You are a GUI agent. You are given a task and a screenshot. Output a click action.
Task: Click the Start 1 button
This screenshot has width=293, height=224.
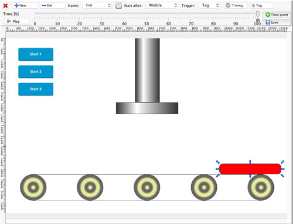tap(36, 54)
